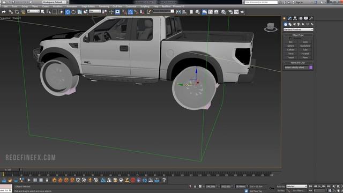Choose the Bind to Space Warp tool
343x193 pixels.
23,12
